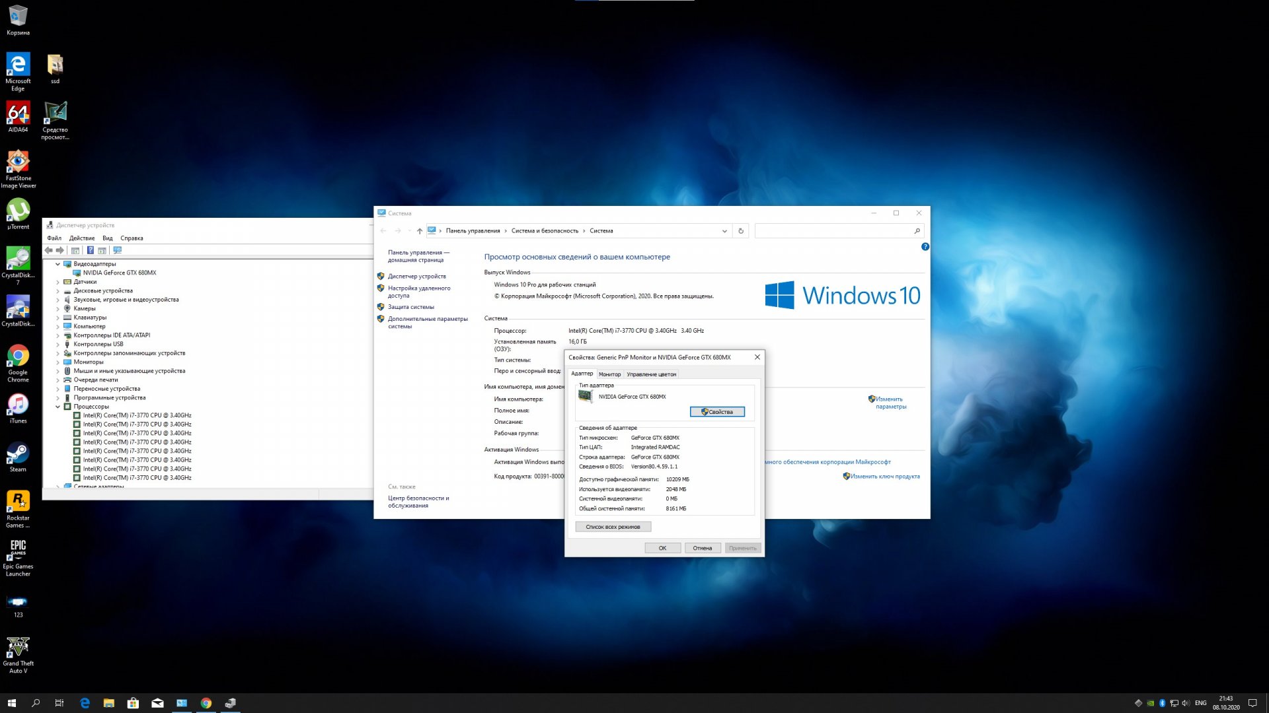Select the Rockstar Games launcher icon
The image size is (1269, 713).
[x=18, y=509]
